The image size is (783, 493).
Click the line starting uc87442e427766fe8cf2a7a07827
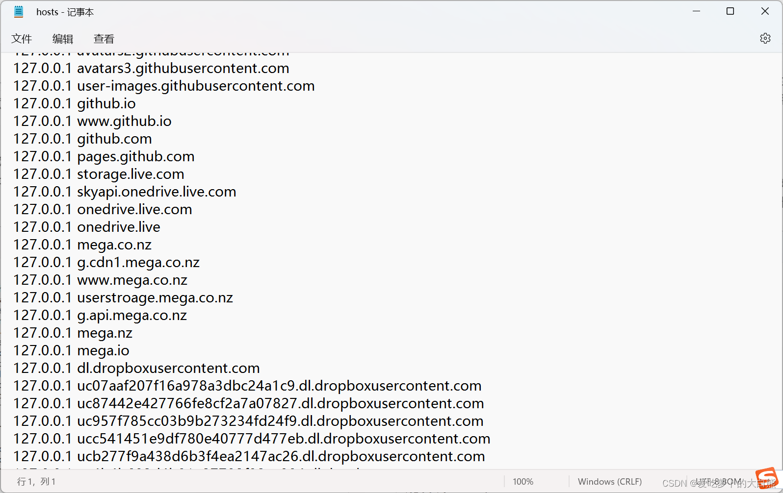tap(249, 403)
